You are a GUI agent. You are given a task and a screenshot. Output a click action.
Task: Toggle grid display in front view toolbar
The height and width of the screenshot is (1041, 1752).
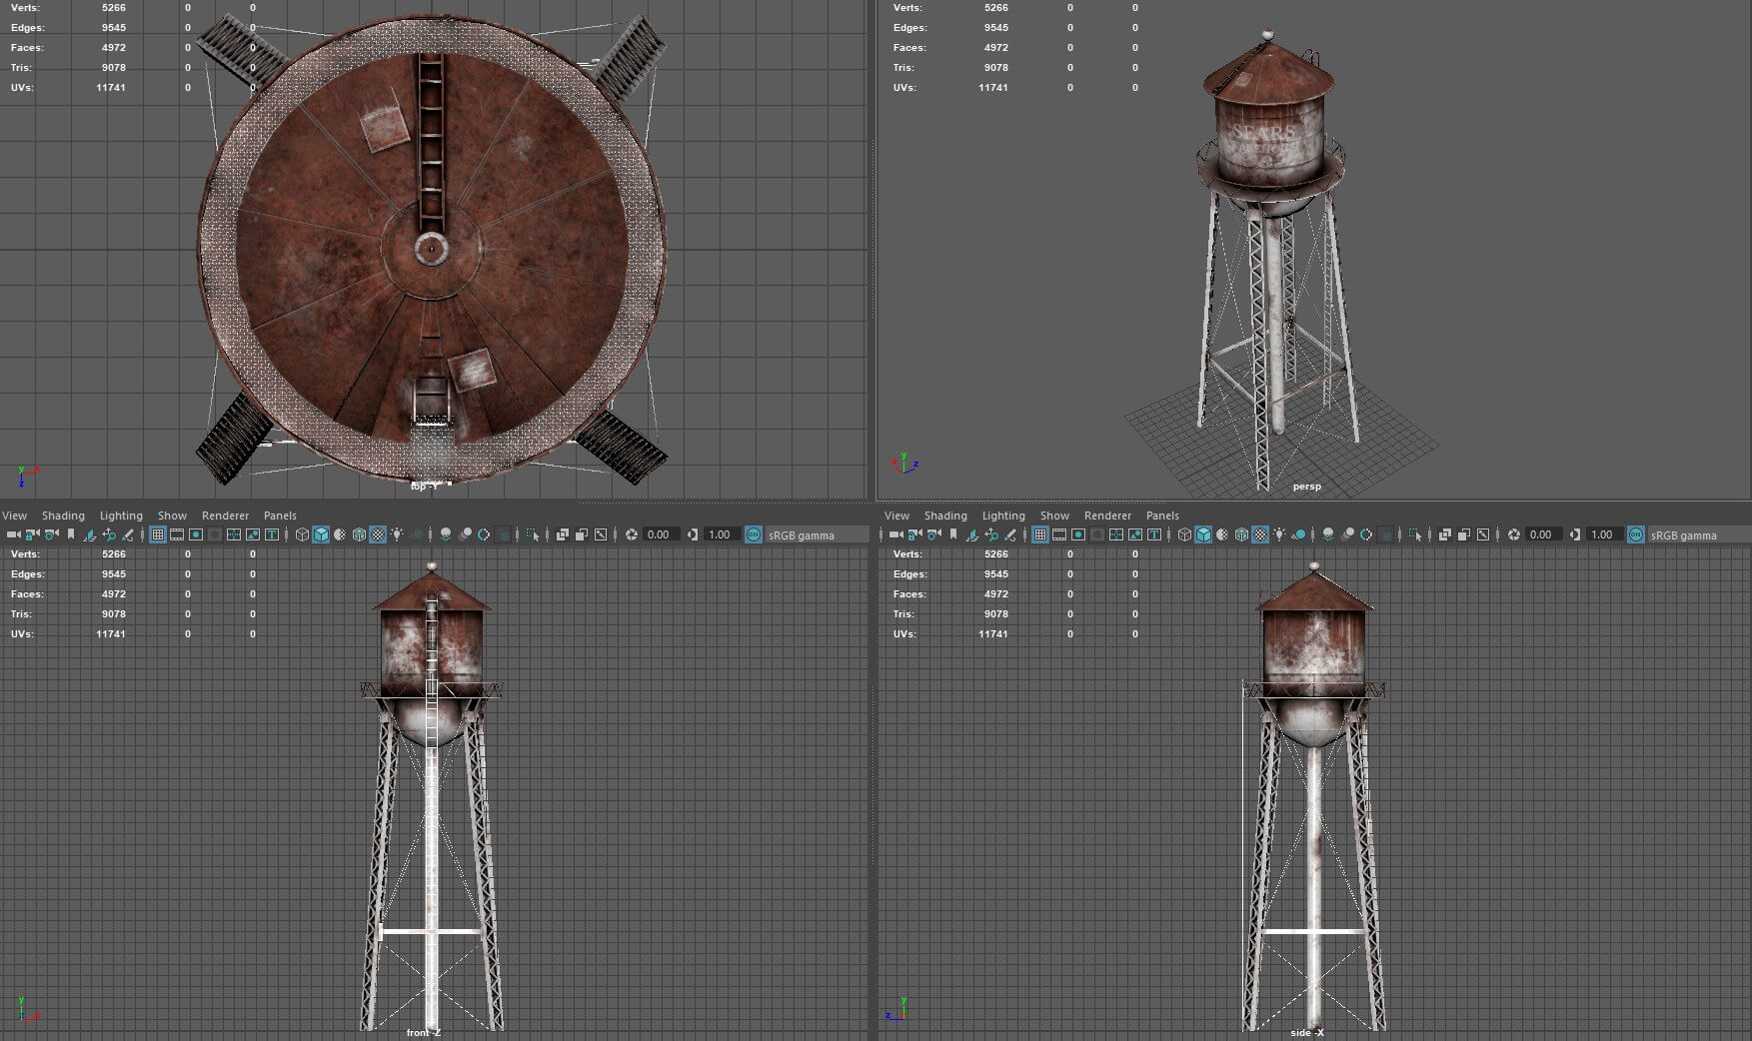(158, 534)
